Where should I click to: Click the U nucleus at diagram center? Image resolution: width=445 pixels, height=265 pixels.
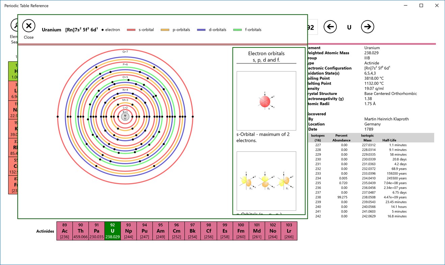tap(125, 116)
